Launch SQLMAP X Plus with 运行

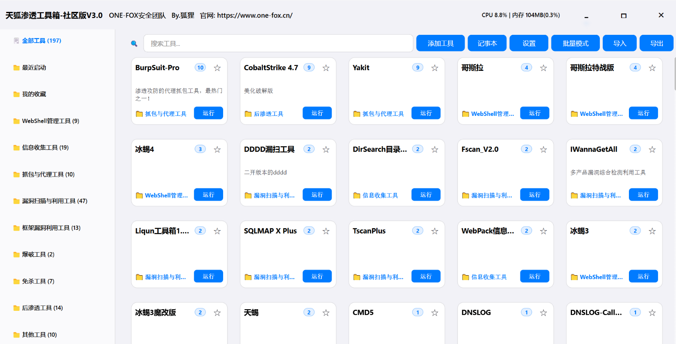tap(317, 276)
